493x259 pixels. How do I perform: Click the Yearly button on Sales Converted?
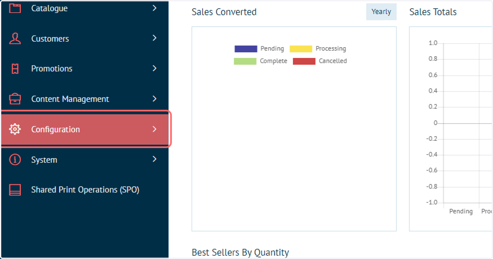click(381, 11)
